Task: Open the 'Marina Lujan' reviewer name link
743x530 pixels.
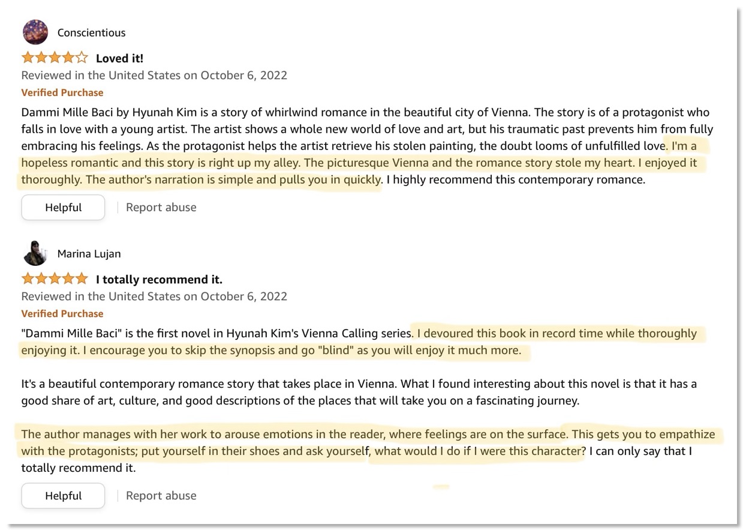Action: tap(89, 253)
